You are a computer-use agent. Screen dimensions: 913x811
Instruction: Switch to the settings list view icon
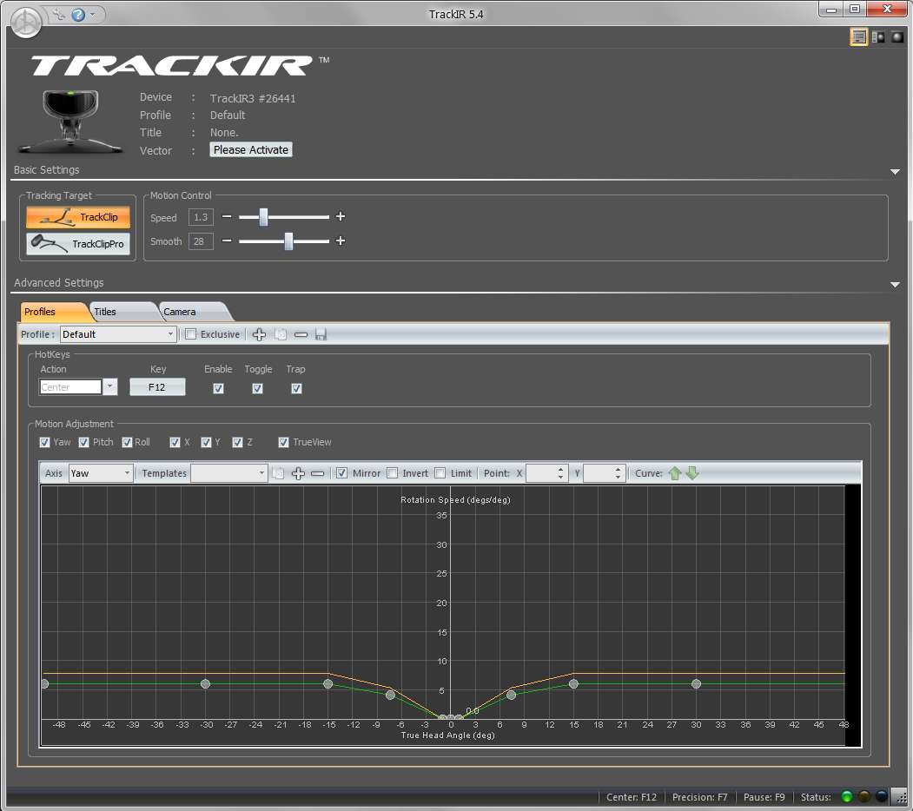coord(858,37)
